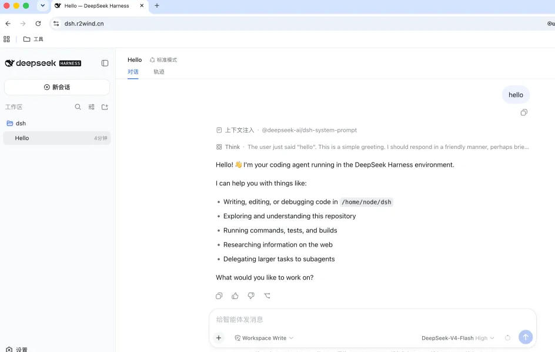The image size is (555, 352).
Task: Go back in browser history
Action: click(8, 24)
